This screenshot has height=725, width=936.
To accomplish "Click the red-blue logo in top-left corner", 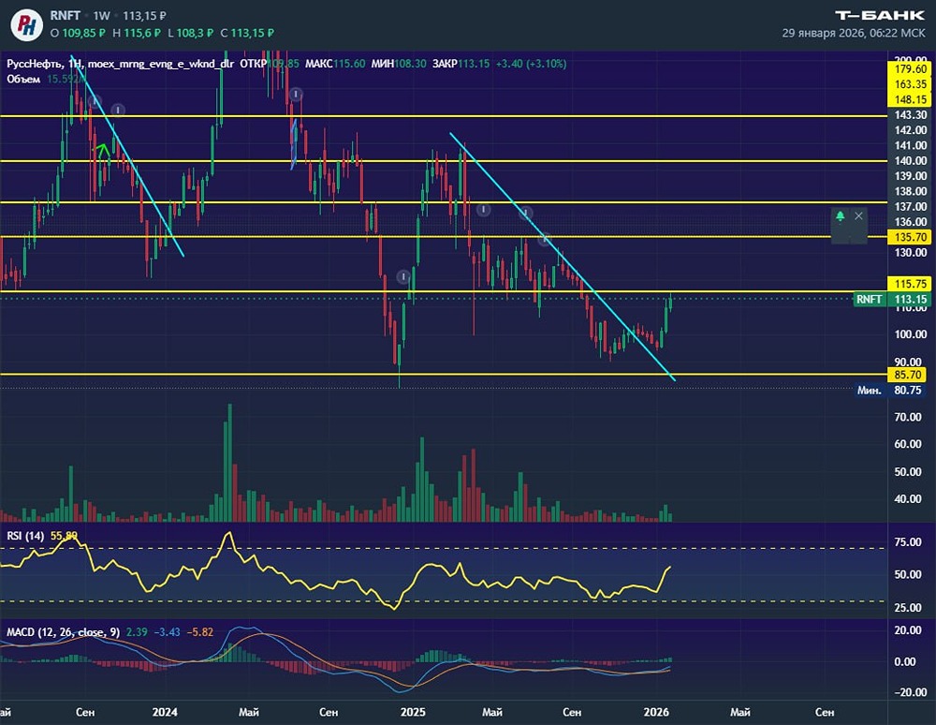I will (x=30, y=24).
